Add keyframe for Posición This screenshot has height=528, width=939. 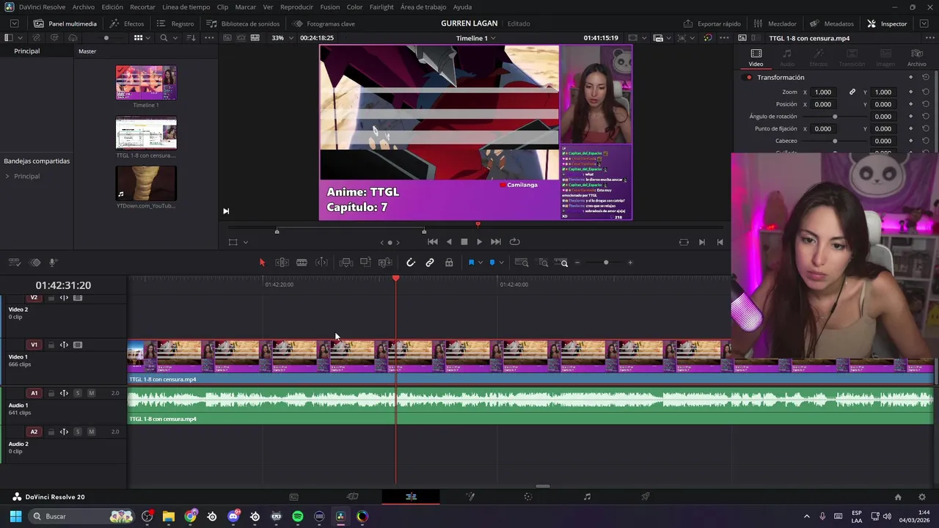pyautogui.click(x=910, y=104)
